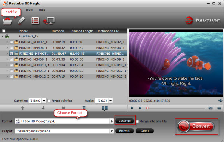Viewport: 224px width, 142px height.
Task: Click the Pavtube BDMagic app icon in title bar
Action: [5, 3]
